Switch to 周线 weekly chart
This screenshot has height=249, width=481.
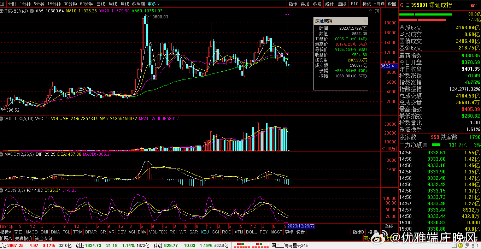pyautogui.click(x=112, y=4)
